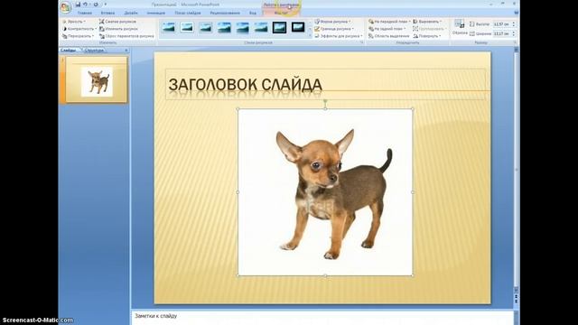Expand the picture styles gallery
Screen dimensions: 578x325
point(310,36)
